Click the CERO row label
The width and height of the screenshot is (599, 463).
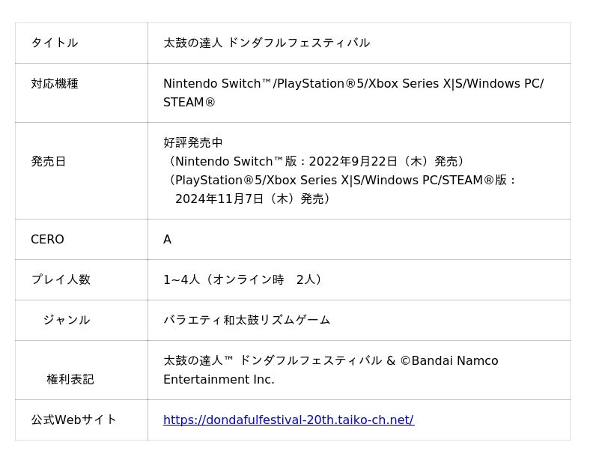(x=47, y=240)
